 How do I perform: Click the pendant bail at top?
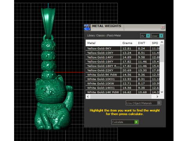click(x=48, y=23)
